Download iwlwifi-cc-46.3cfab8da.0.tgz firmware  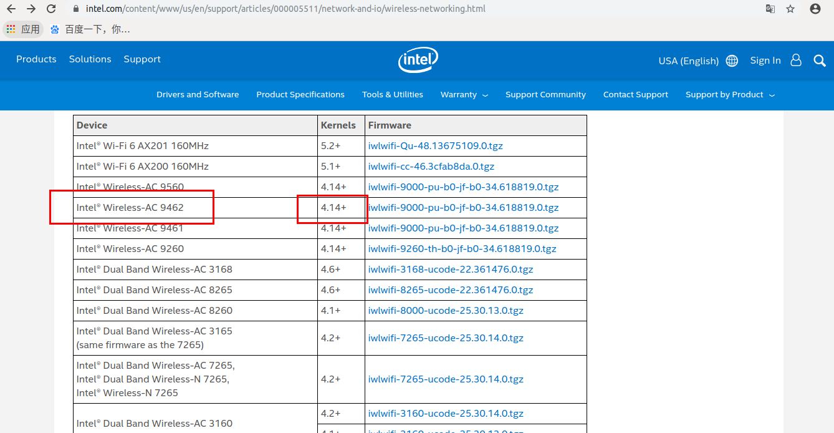[x=431, y=167]
